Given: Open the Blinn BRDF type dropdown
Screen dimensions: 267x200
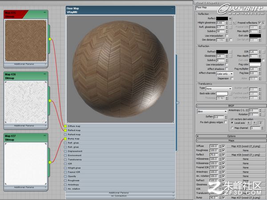Looking at the screenshot, I should (212, 112).
